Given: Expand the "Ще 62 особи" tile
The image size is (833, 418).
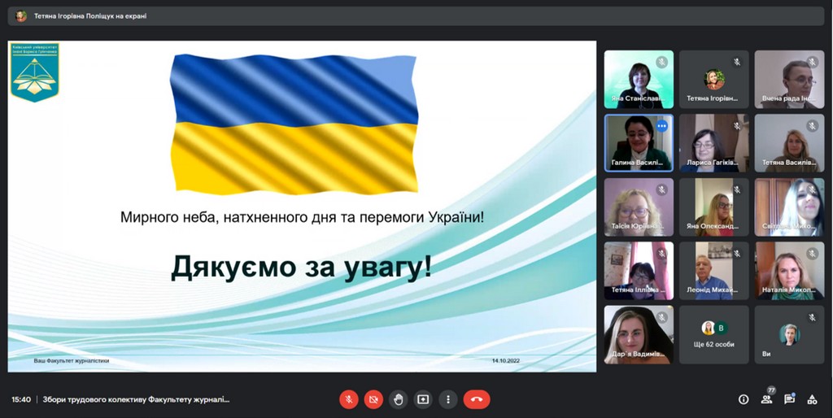Looking at the screenshot, I should pyautogui.click(x=713, y=334).
